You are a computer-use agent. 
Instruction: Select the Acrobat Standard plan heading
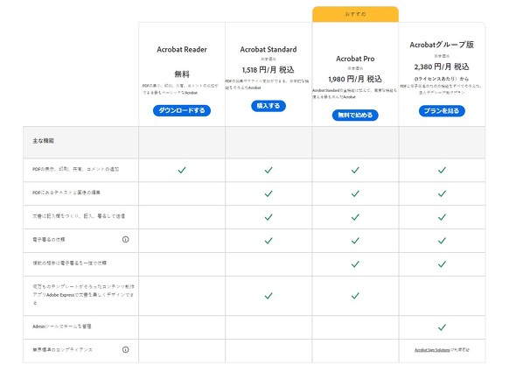[x=268, y=50]
